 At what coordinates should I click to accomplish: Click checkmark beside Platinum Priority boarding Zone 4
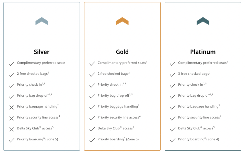173,140
